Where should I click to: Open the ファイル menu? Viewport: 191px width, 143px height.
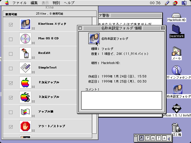(x=19, y=3)
